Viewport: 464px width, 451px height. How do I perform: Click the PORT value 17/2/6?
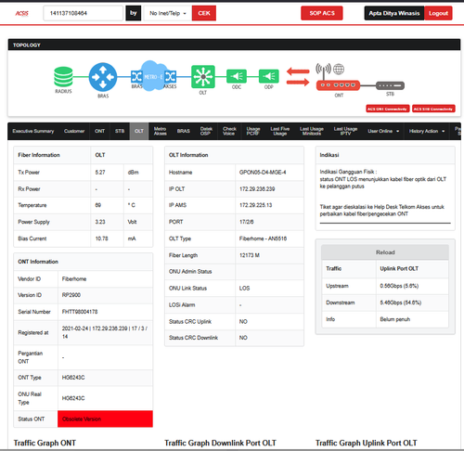pos(246,222)
